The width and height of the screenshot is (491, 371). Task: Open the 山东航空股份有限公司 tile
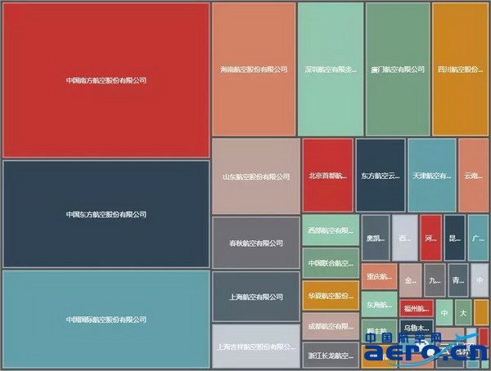pyautogui.click(x=256, y=177)
